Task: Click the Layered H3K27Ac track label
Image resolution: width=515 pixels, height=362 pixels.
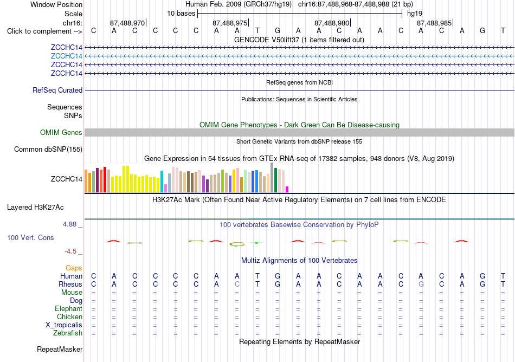Action: [x=35, y=208]
